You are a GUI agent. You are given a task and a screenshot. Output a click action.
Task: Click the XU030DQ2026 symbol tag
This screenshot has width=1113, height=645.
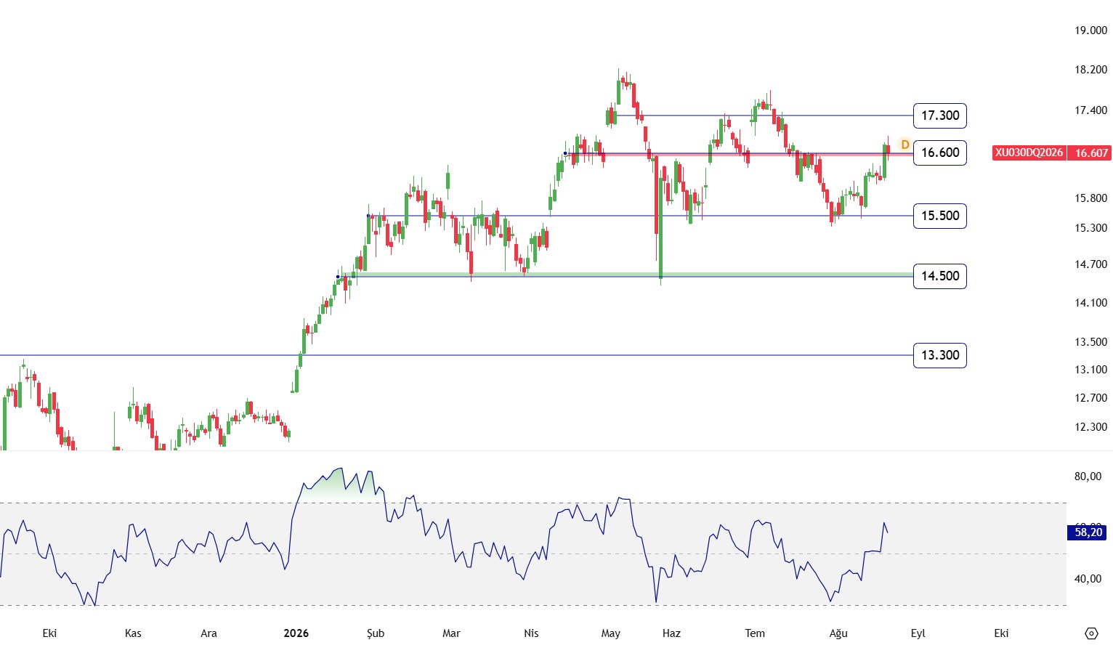[x=1029, y=153]
